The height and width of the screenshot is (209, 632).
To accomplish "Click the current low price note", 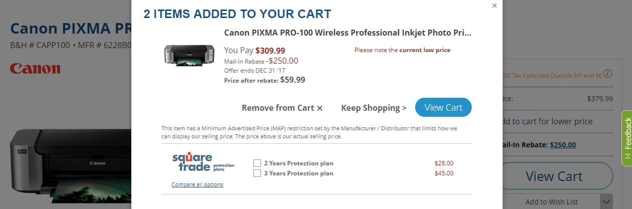I will [x=402, y=50].
